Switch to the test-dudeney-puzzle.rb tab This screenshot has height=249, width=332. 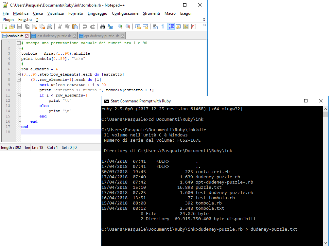tap(54, 36)
